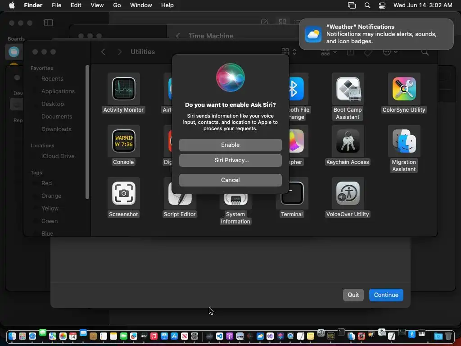Open App Store from the Dock
The width and height of the screenshot is (461, 346).
[174, 336]
